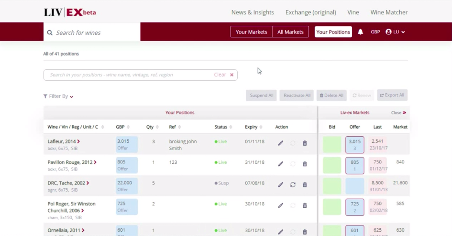Click the 'broking John Smith' reference text
The width and height of the screenshot is (452, 236).
point(183,145)
